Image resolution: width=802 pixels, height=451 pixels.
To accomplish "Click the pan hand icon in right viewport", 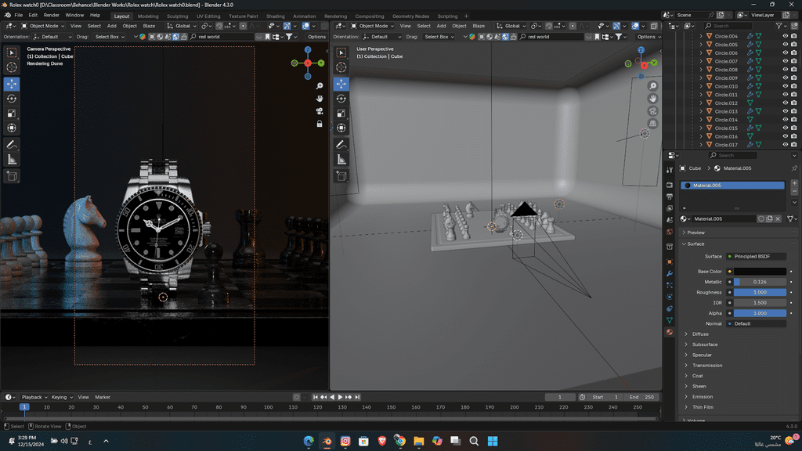I will pyautogui.click(x=653, y=99).
